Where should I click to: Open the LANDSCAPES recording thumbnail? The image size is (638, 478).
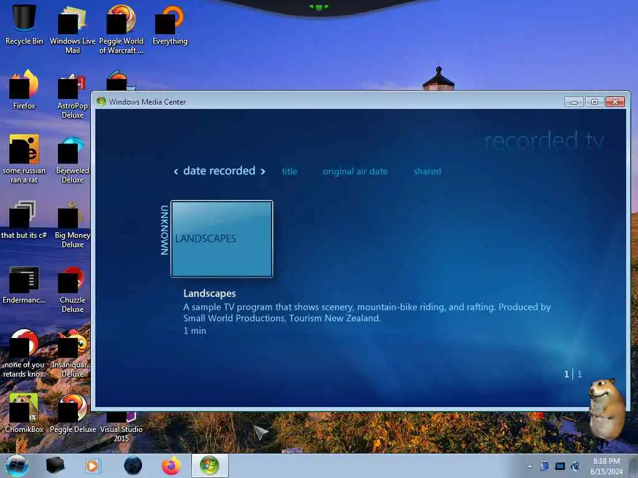click(x=222, y=239)
